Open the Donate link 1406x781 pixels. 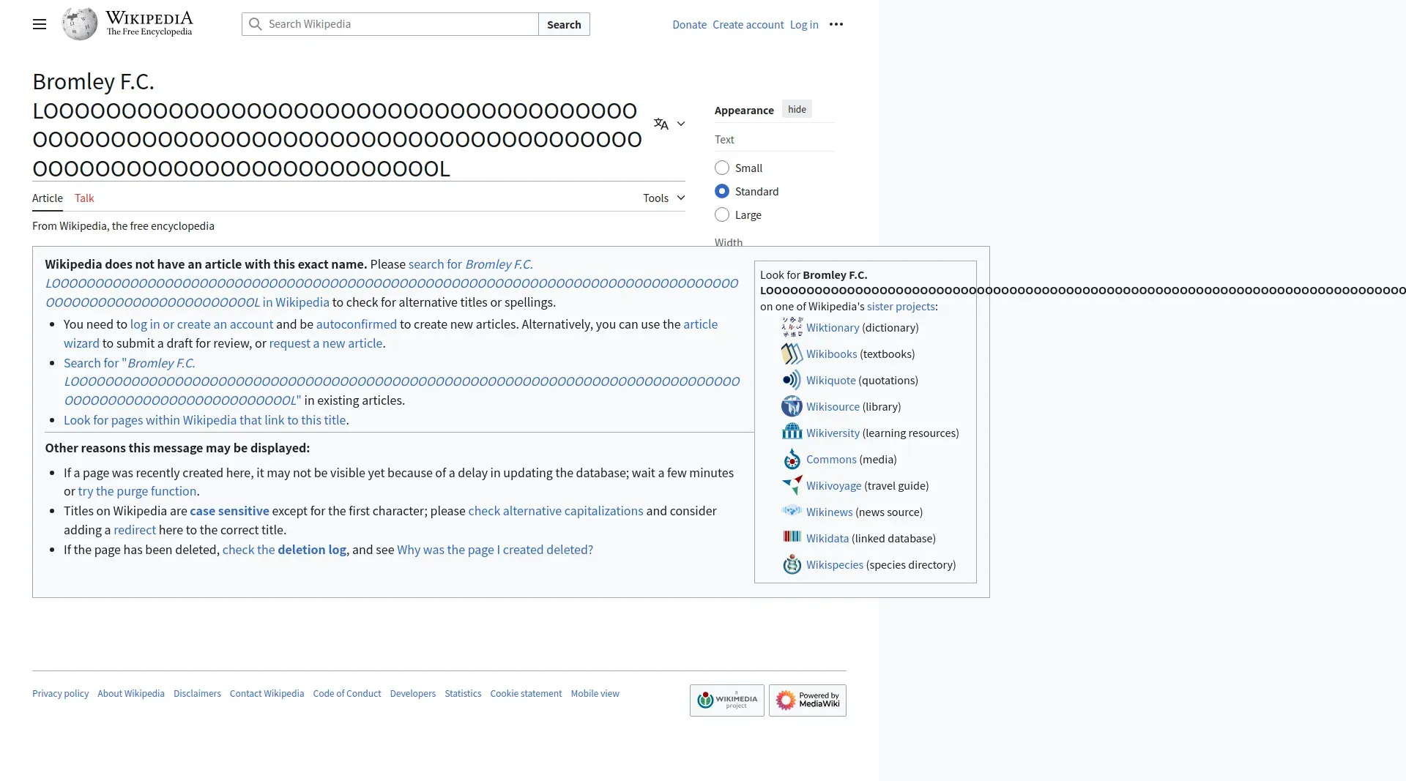click(690, 24)
